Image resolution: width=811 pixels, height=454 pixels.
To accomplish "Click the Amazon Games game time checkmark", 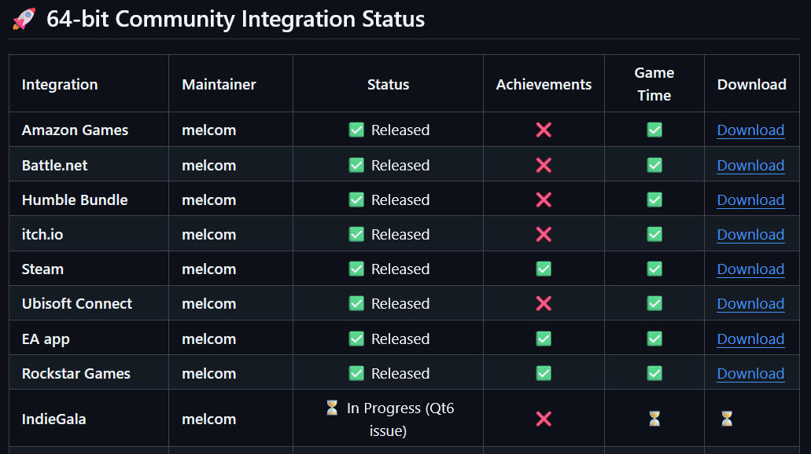I will coord(654,130).
